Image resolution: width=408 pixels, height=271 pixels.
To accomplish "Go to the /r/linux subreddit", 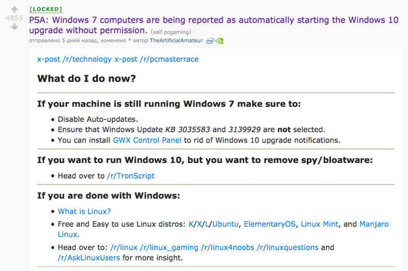I will pos(124,247).
